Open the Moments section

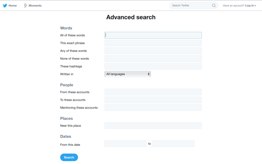tap(35, 5)
